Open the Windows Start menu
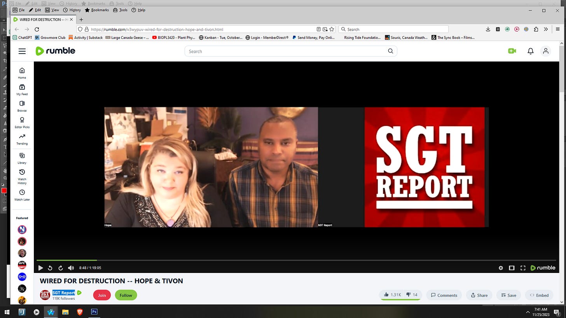The height and width of the screenshot is (318, 566). 7,312
